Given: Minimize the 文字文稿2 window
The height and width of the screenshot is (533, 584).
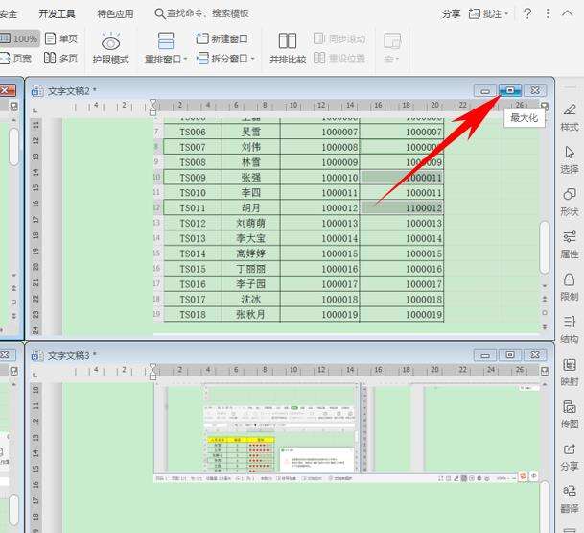Looking at the screenshot, I should 485,90.
